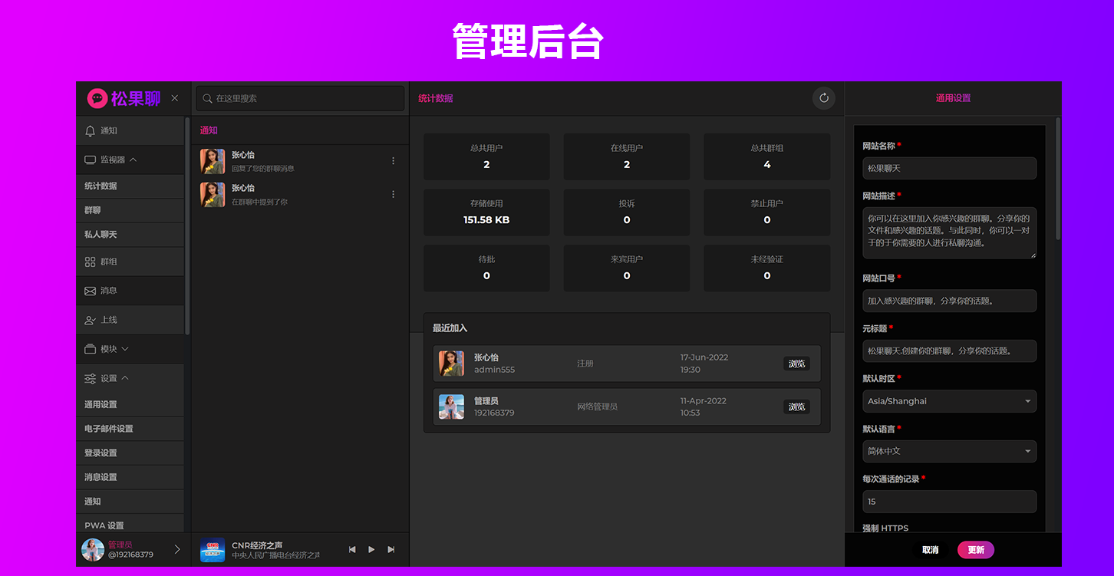Open 电子邮件设置 settings item
Screen dimensions: 1114x576
[x=130, y=429]
